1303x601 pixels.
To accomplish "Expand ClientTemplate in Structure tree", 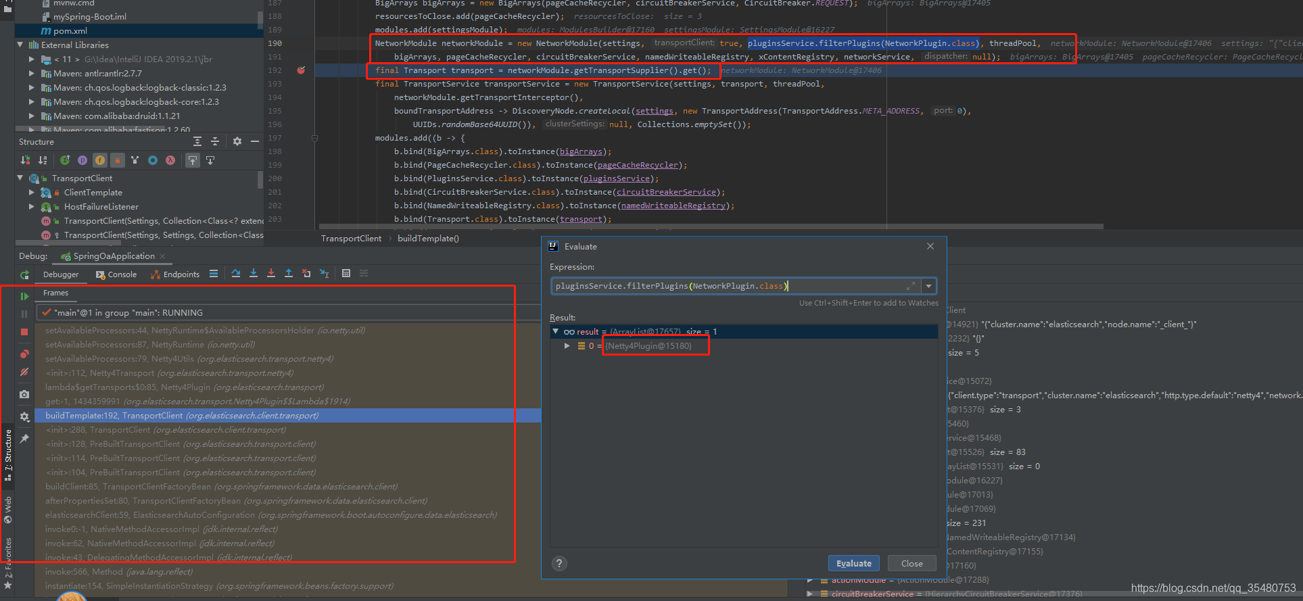I will (32, 193).
